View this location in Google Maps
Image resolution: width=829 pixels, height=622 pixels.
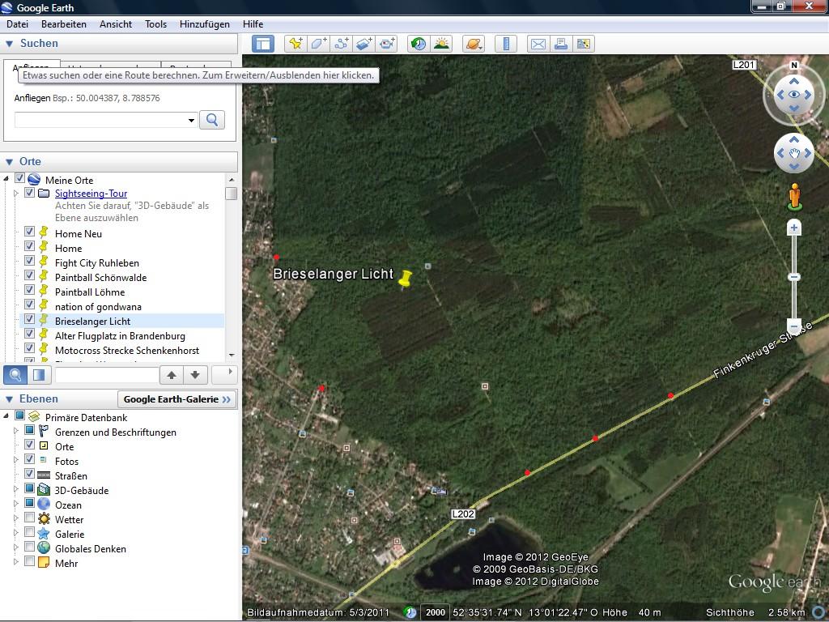point(584,44)
